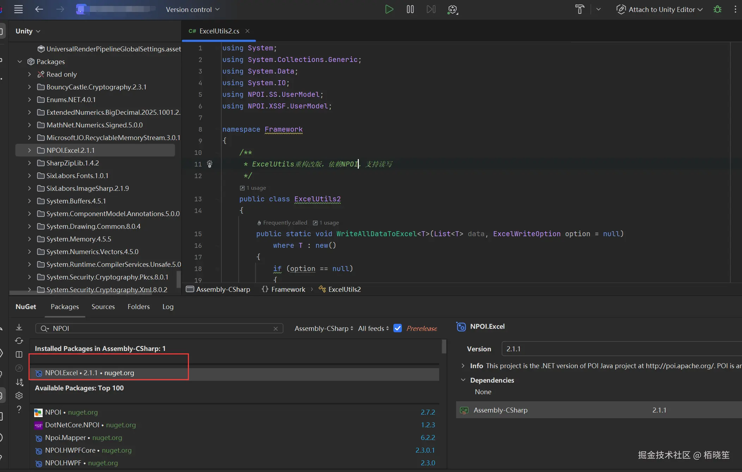Expand the SharpZipLib.1.4.2 folder

point(30,163)
